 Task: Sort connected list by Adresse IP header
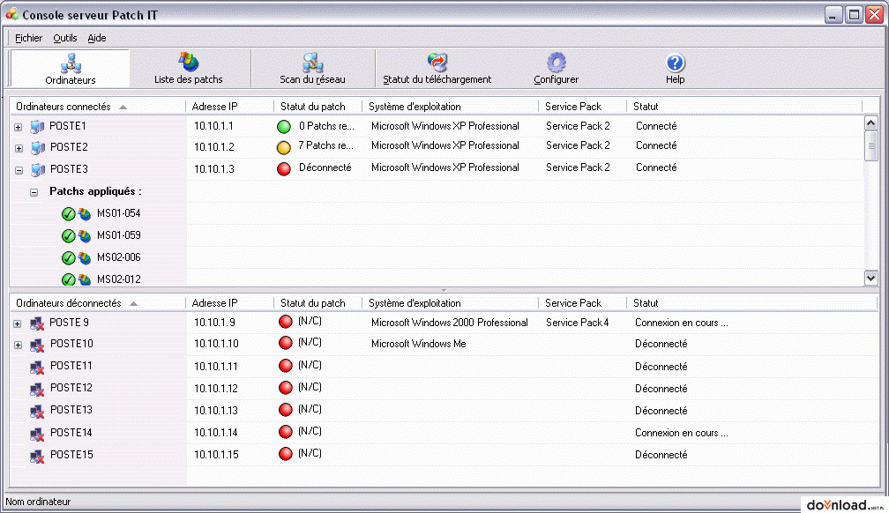click(229, 107)
